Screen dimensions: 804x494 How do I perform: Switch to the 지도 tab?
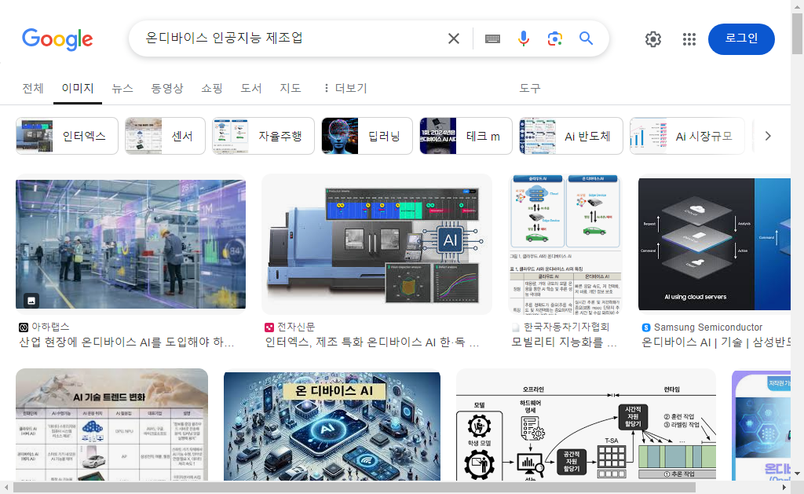coord(291,88)
